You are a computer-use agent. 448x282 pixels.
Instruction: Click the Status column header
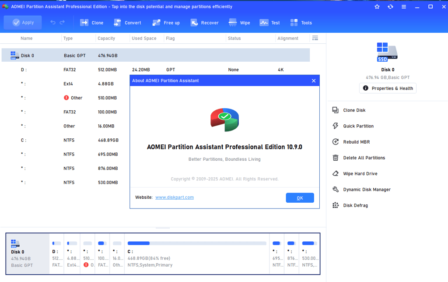pyautogui.click(x=234, y=39)
